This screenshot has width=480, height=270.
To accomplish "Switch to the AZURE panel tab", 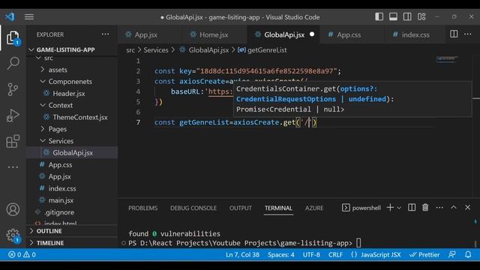I will 314,208.
